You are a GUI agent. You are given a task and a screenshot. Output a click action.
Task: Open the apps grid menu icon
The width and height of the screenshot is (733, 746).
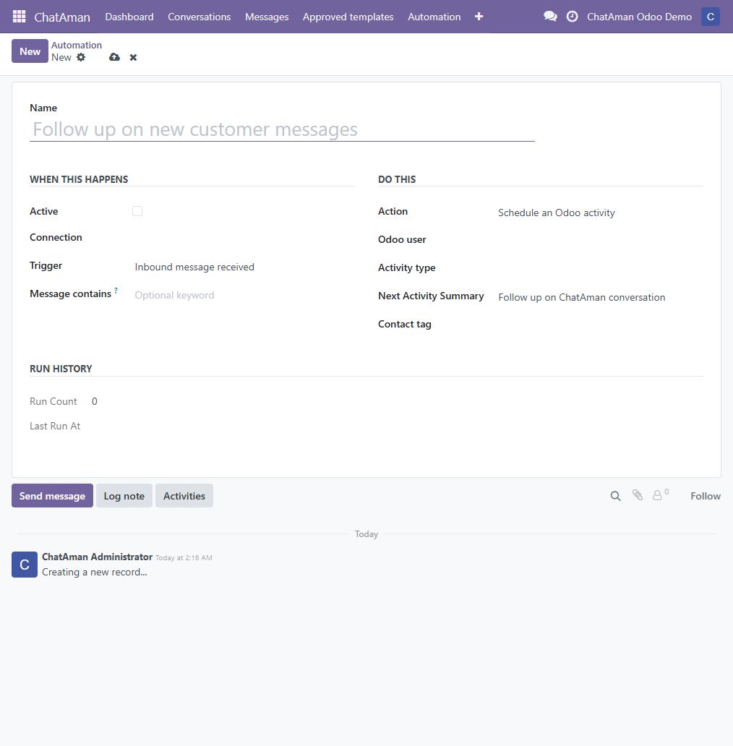19,17
